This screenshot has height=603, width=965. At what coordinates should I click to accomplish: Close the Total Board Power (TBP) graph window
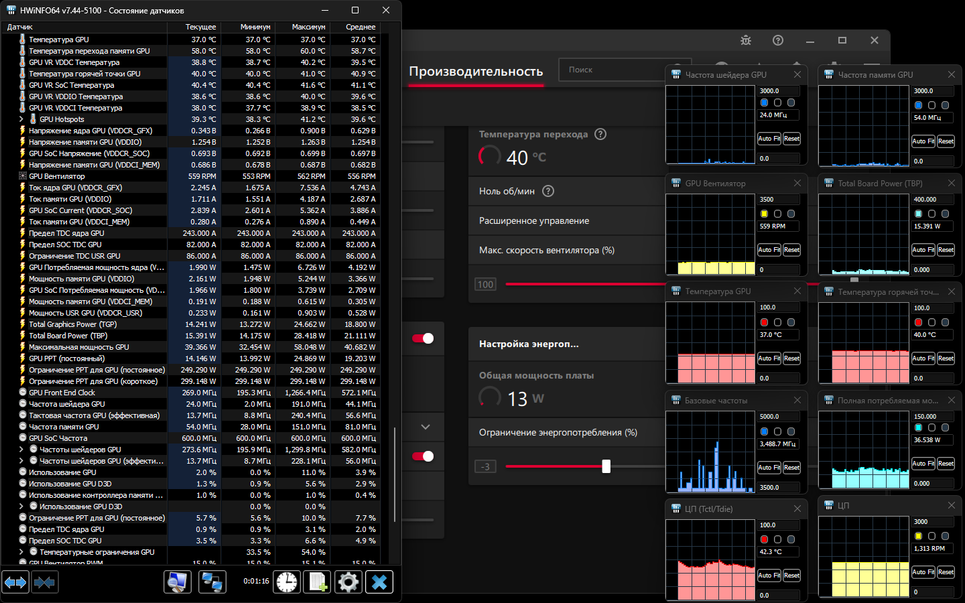tap(952, 183)
